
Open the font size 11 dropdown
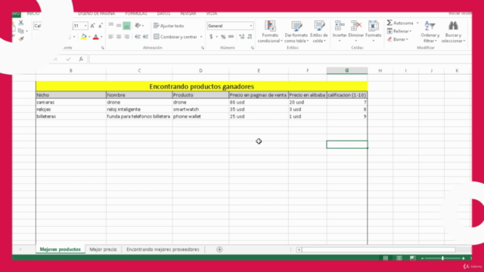(x=85, y=26)
